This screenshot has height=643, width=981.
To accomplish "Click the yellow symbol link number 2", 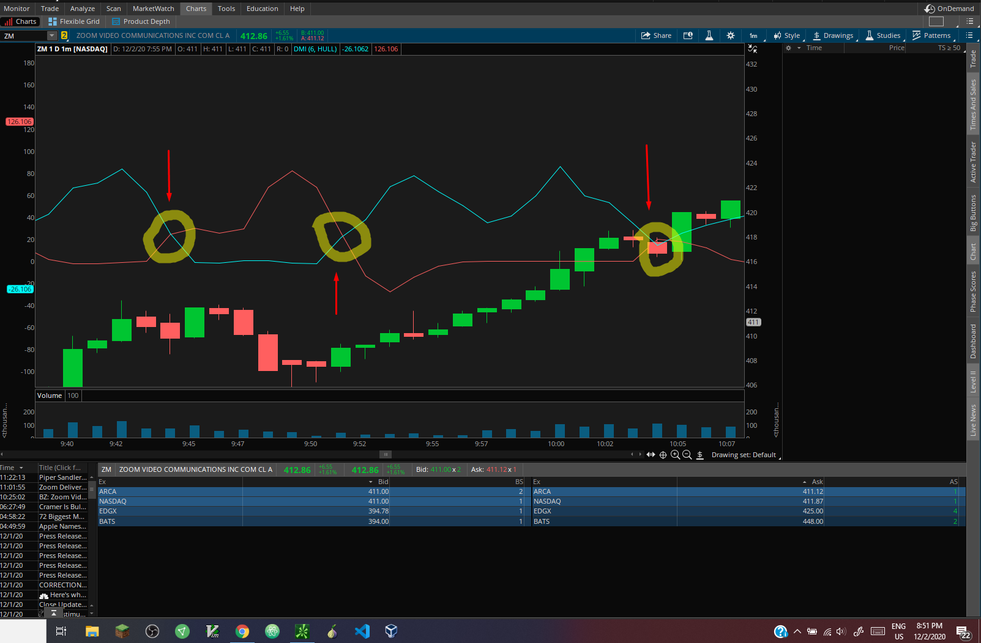I will (x=64, y=35).
